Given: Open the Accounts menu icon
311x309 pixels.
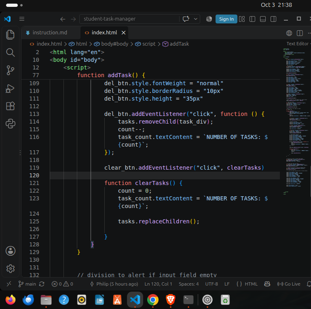Looking at the screenshot, I should click(x=11, y=251).
